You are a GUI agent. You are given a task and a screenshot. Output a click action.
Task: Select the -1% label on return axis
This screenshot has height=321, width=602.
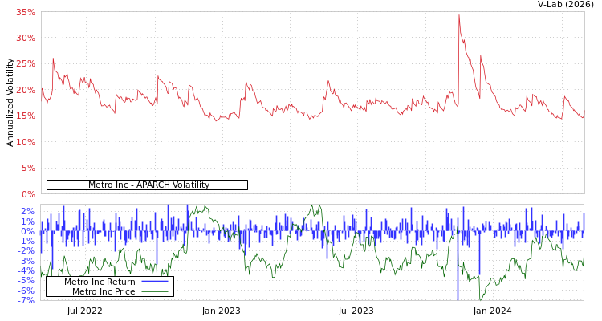(x=26, y=242)
